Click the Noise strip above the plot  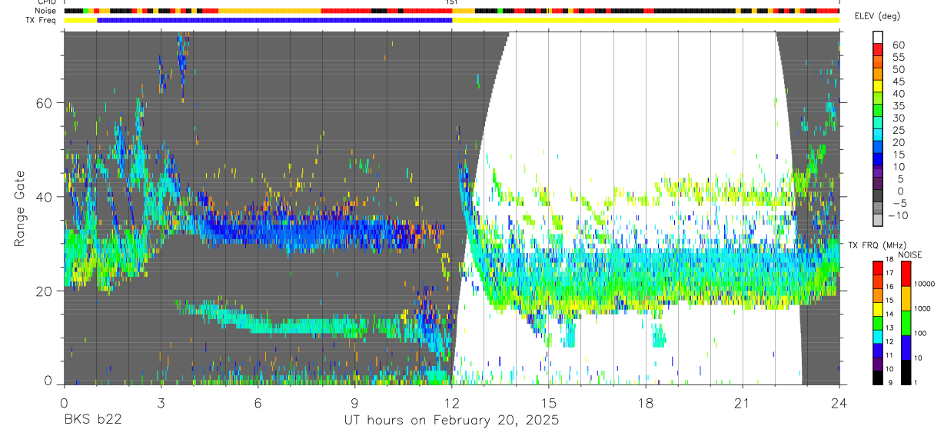(452, 11)
